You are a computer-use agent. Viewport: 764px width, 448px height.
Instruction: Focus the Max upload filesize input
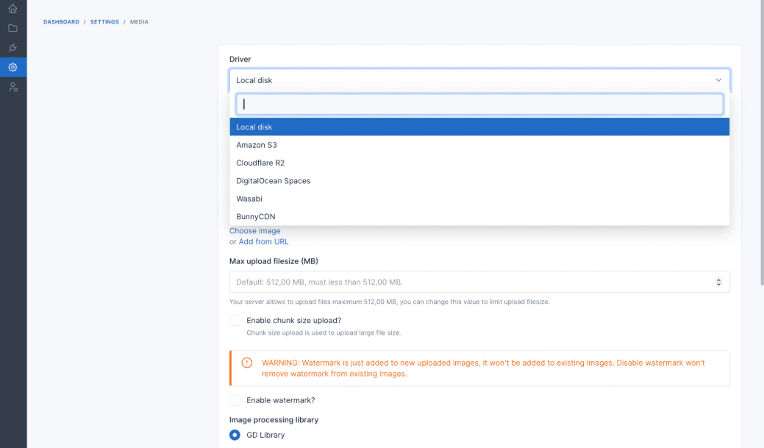pyautogui.click(x=479, y=282)
